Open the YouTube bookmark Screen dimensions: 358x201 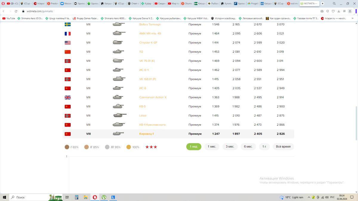pyautogui.click(x=9, y=18)
